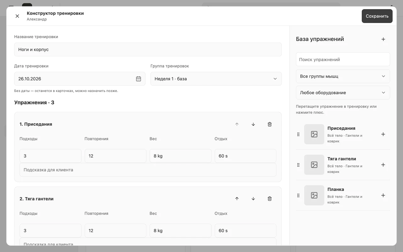
Task: Click Подсказка для клиента field under Приседания
Action: click(x=148, y=170)
